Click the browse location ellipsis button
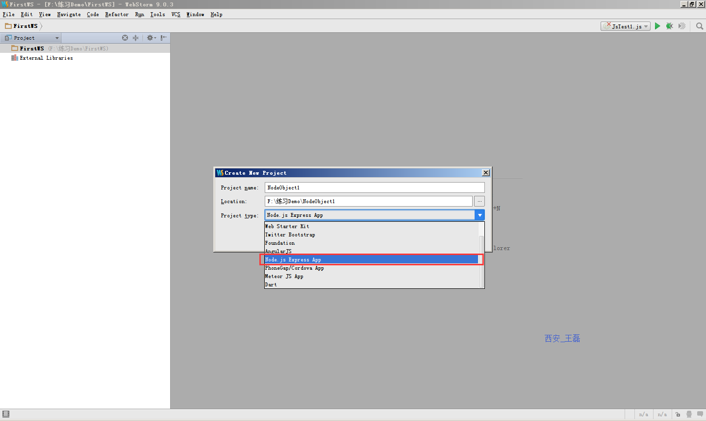The image size is (706, 421). pos(479,201)
